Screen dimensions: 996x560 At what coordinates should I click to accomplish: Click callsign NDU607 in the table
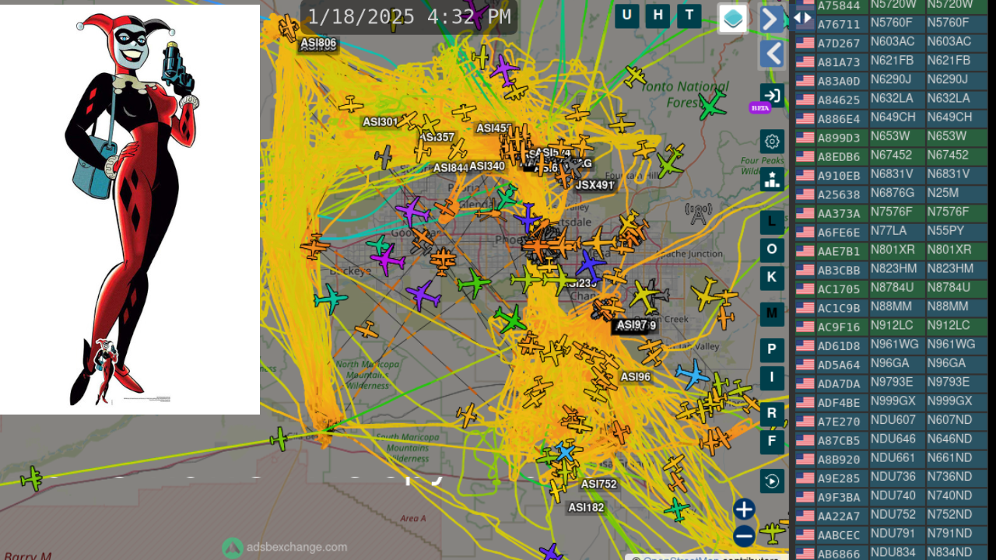[x=893, y=420]
